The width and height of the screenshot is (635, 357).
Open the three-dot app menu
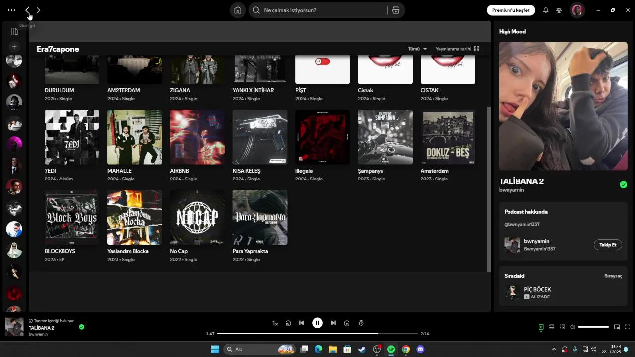(11, 10)
